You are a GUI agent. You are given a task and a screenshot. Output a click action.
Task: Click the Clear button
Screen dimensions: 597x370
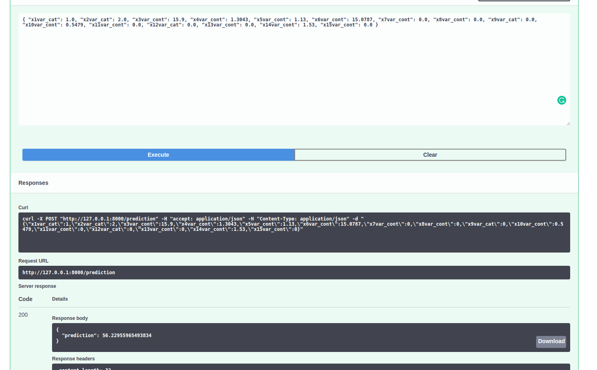tap(430, 155)
